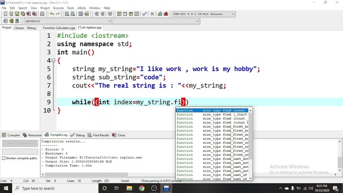Click the Dev-C++ taskbar icon
This screenshot has width=343, height=193.
pyautogui.click(x=166, y=188)
